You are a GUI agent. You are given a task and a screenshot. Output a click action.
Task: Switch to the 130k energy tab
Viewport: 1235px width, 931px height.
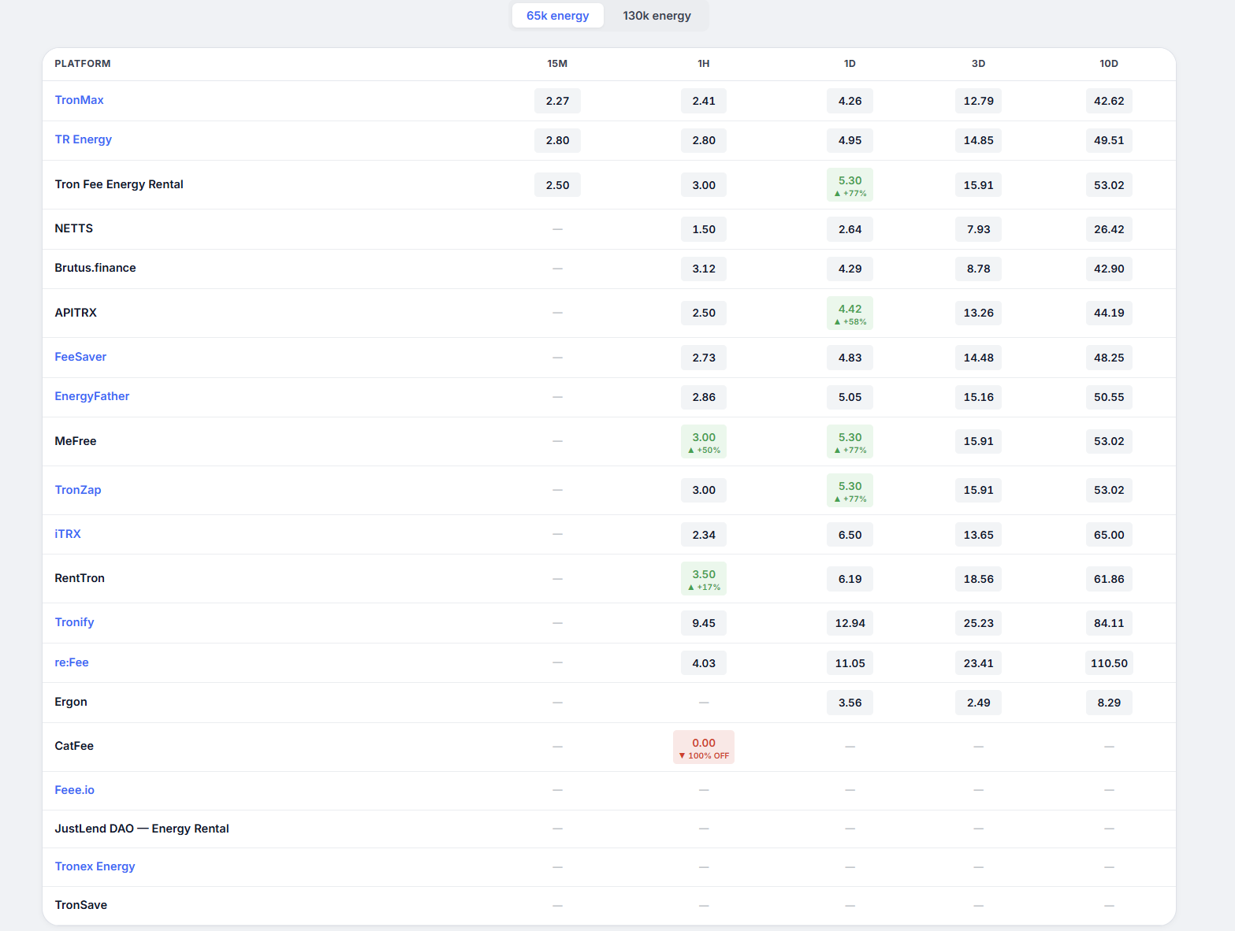657,16
